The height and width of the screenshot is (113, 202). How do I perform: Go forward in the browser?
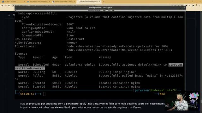(x=6, y=6)
